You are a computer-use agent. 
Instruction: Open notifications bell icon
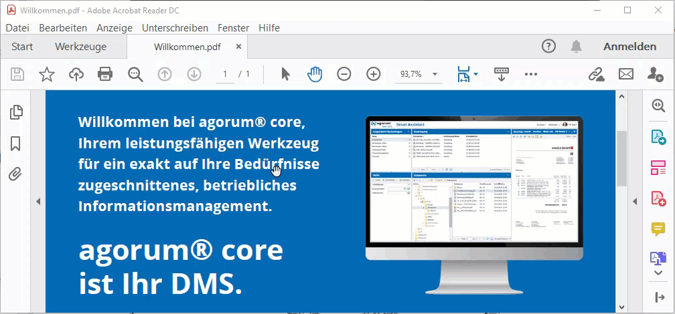pyautogui.click(x=576, y=46)
